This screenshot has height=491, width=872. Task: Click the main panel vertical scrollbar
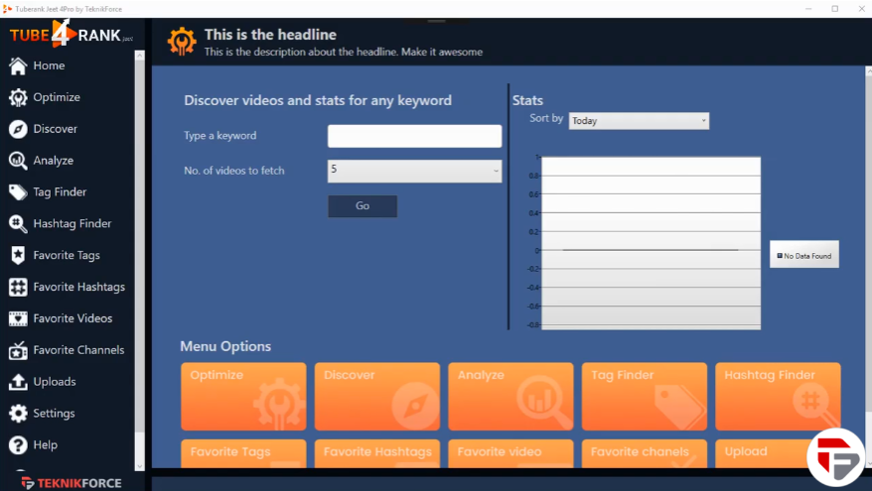(868, 267)
